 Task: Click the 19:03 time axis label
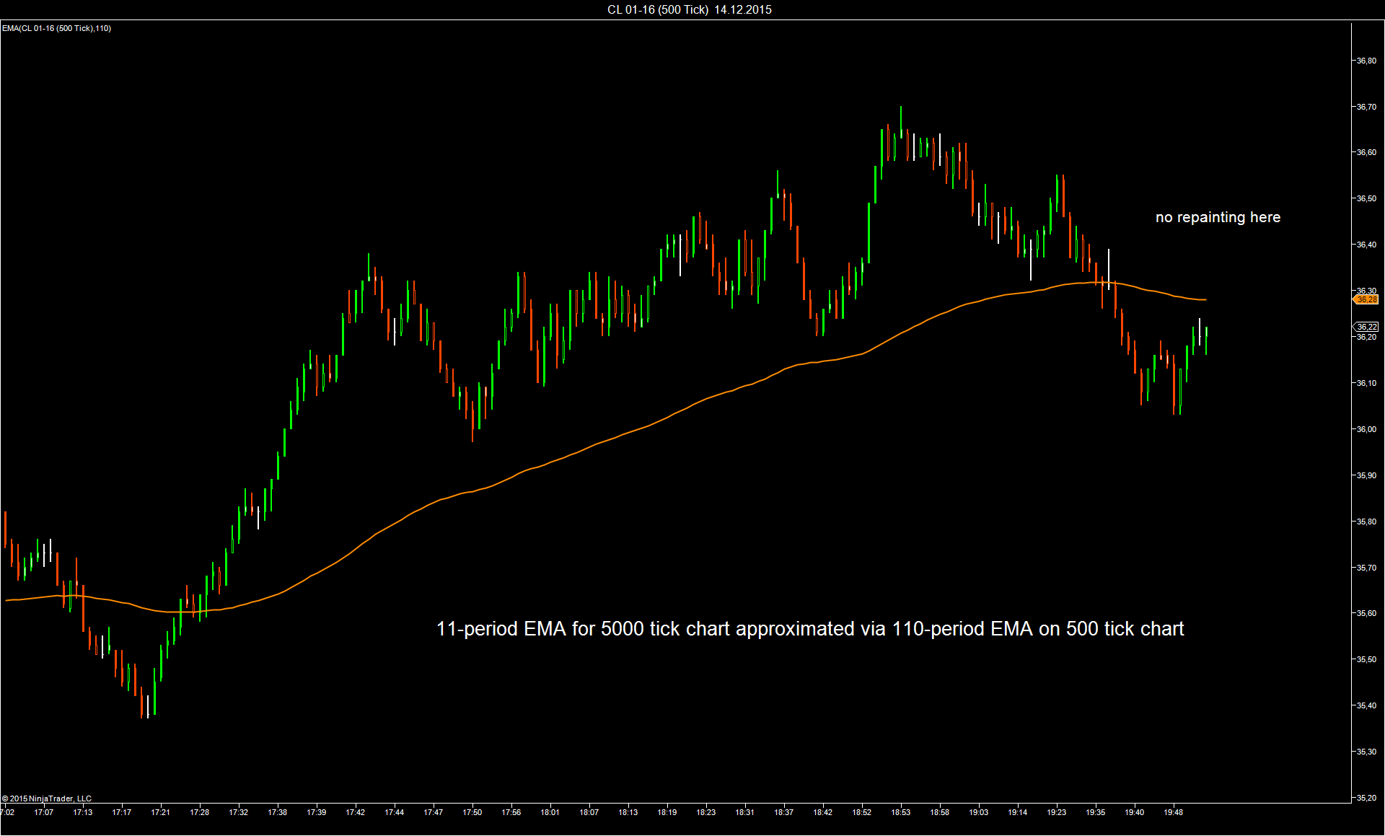click(x=978, y=812)
